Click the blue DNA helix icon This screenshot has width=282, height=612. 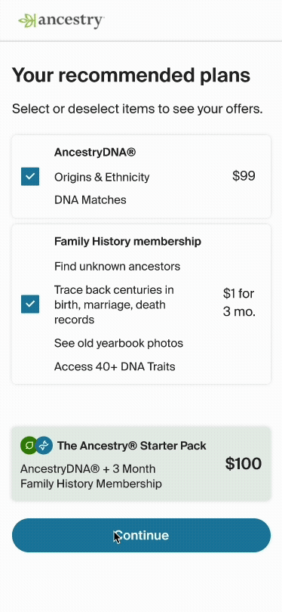[x=44, y=445]
